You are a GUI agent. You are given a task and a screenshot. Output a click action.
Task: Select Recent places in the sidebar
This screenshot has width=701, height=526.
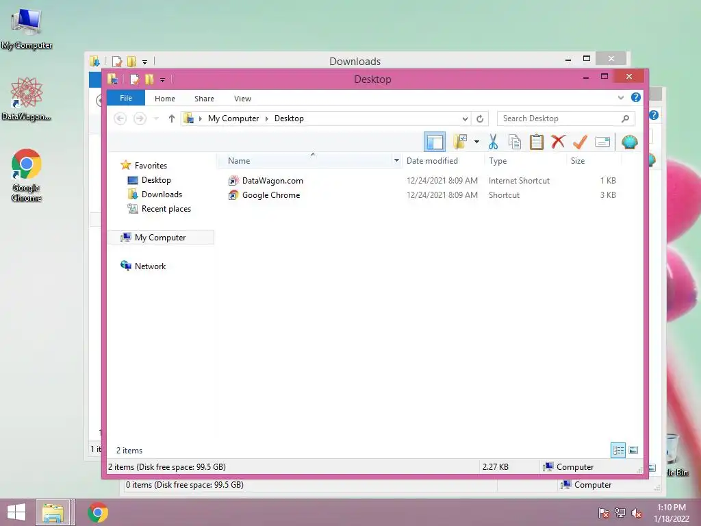click(166, 208)
